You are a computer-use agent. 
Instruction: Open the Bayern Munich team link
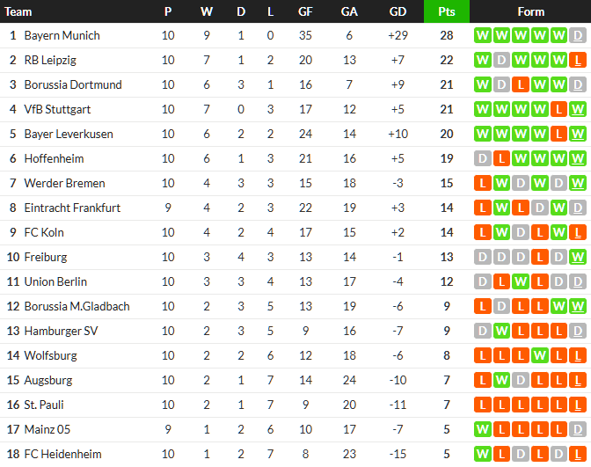coord(62,35)
